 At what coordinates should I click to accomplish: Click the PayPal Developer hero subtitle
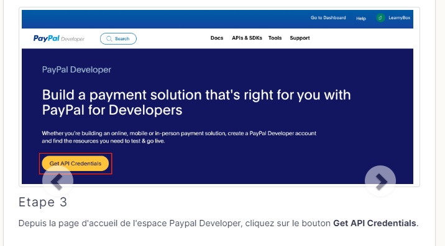76,69
